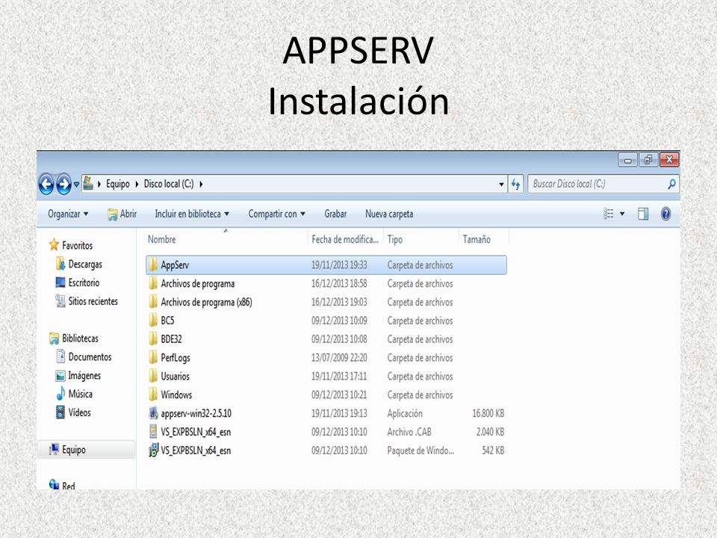
Task: Select Favoritos in the navigation pane
Action: pos(77,246)
